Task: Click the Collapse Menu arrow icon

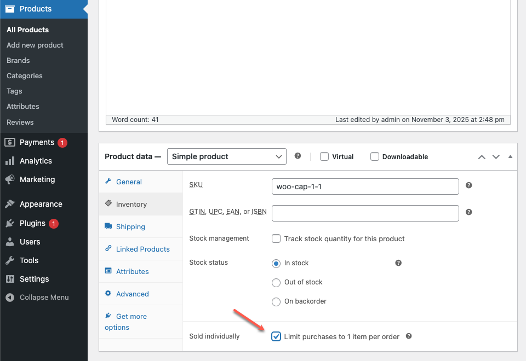Action: pos(10,298)
